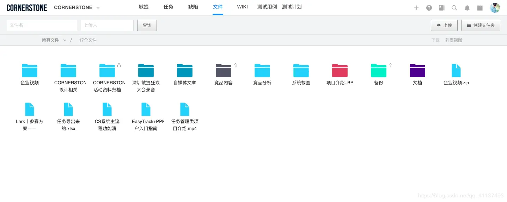Click the CORNERSTONE logo
This screenshot has height=202, width=507.
coord(27,7)
